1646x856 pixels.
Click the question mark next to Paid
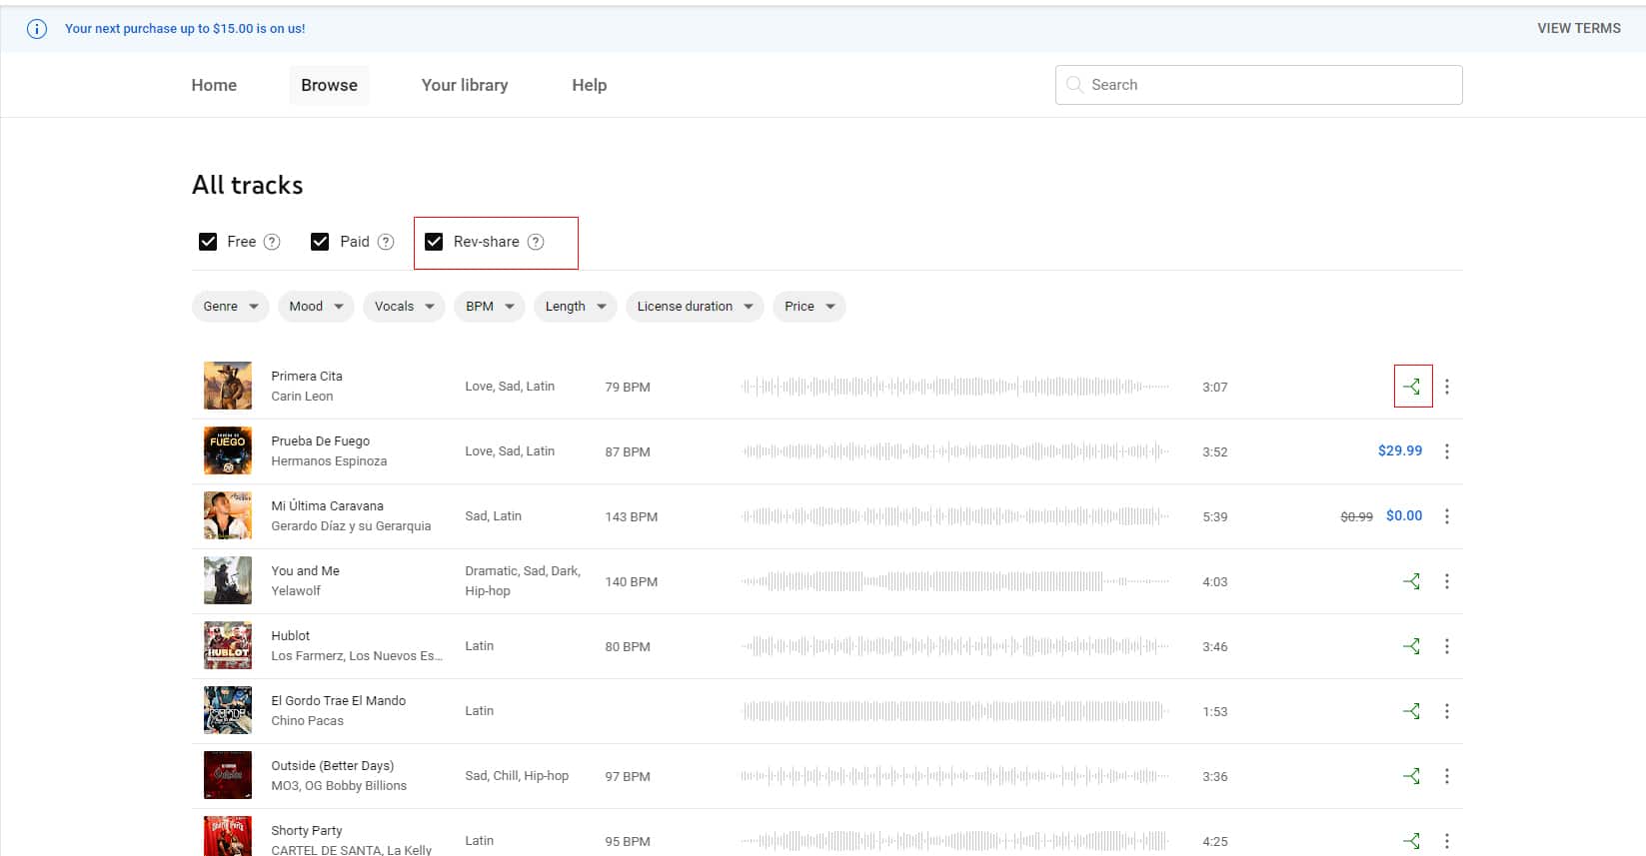(x=386, y=242)
